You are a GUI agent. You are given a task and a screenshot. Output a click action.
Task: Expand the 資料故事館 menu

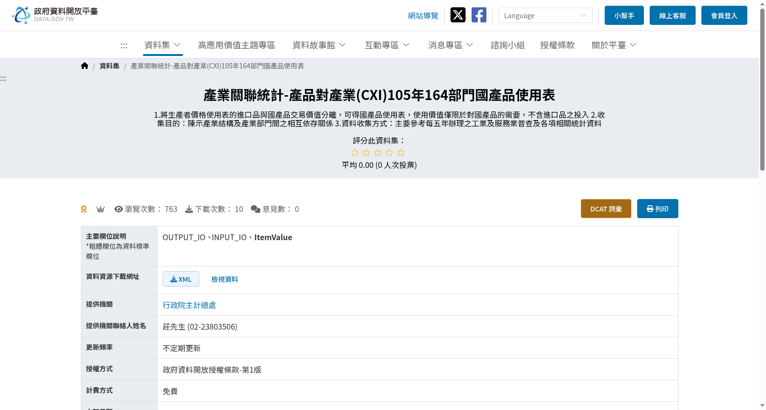click(319, 45)
